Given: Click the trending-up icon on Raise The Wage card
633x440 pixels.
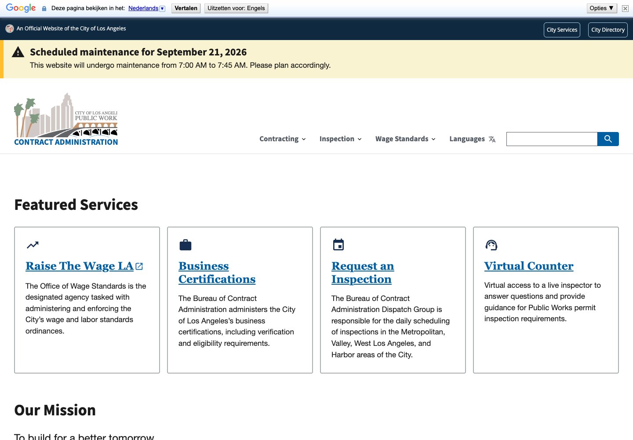Looking at the screenshot, I should [33, 245].
